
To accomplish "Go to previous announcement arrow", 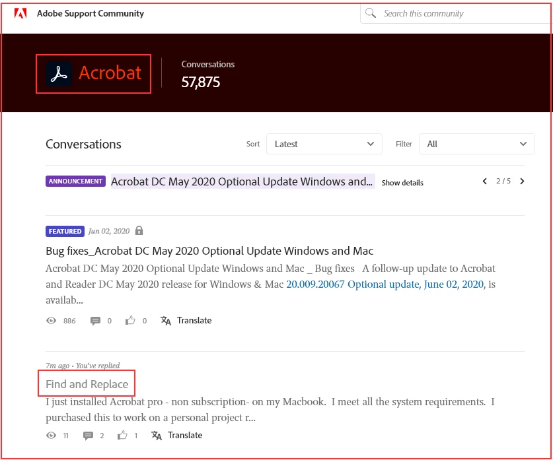I will coord(485,181).
